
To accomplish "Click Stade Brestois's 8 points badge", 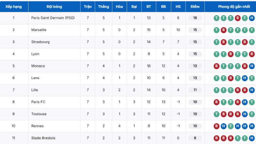I will [x=195, y=138].
